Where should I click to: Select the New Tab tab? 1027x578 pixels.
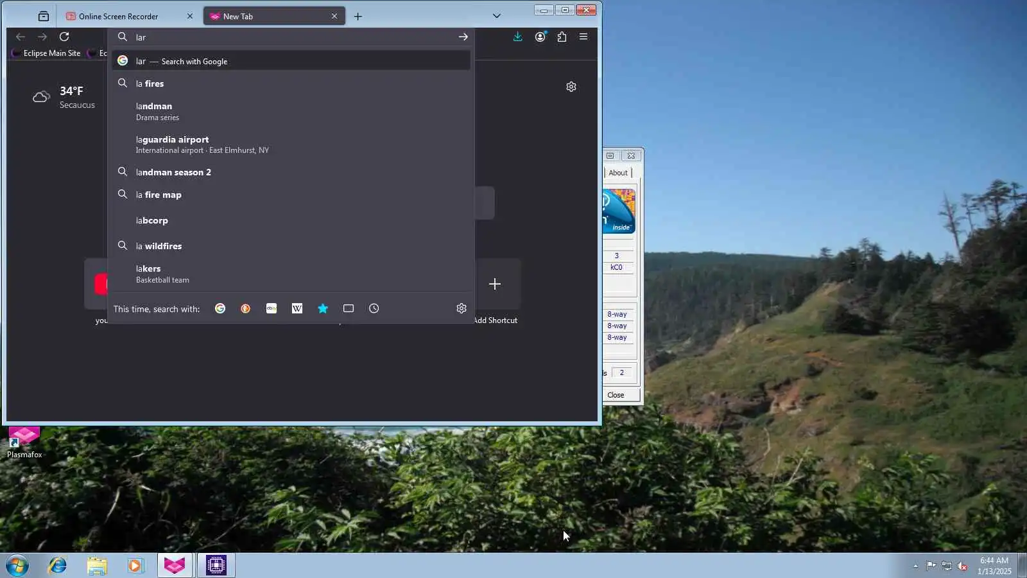pyautogui.click(x=274, y=16)
